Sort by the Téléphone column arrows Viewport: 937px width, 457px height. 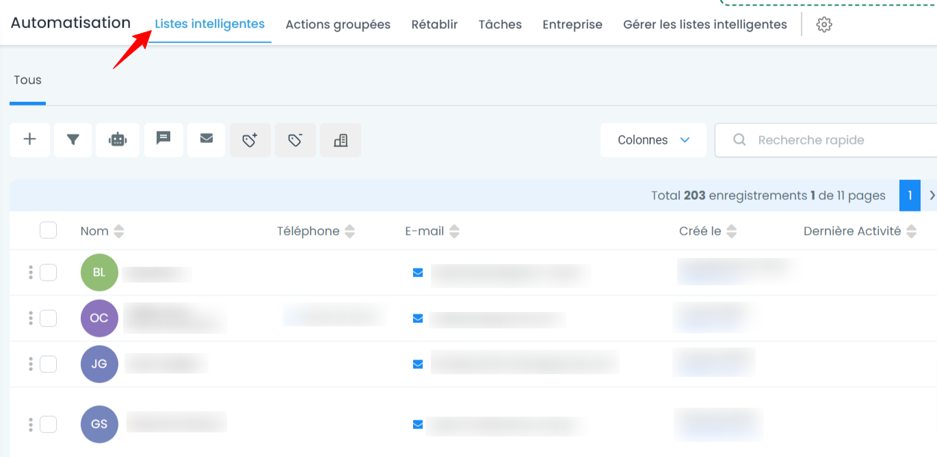[349, 231]
